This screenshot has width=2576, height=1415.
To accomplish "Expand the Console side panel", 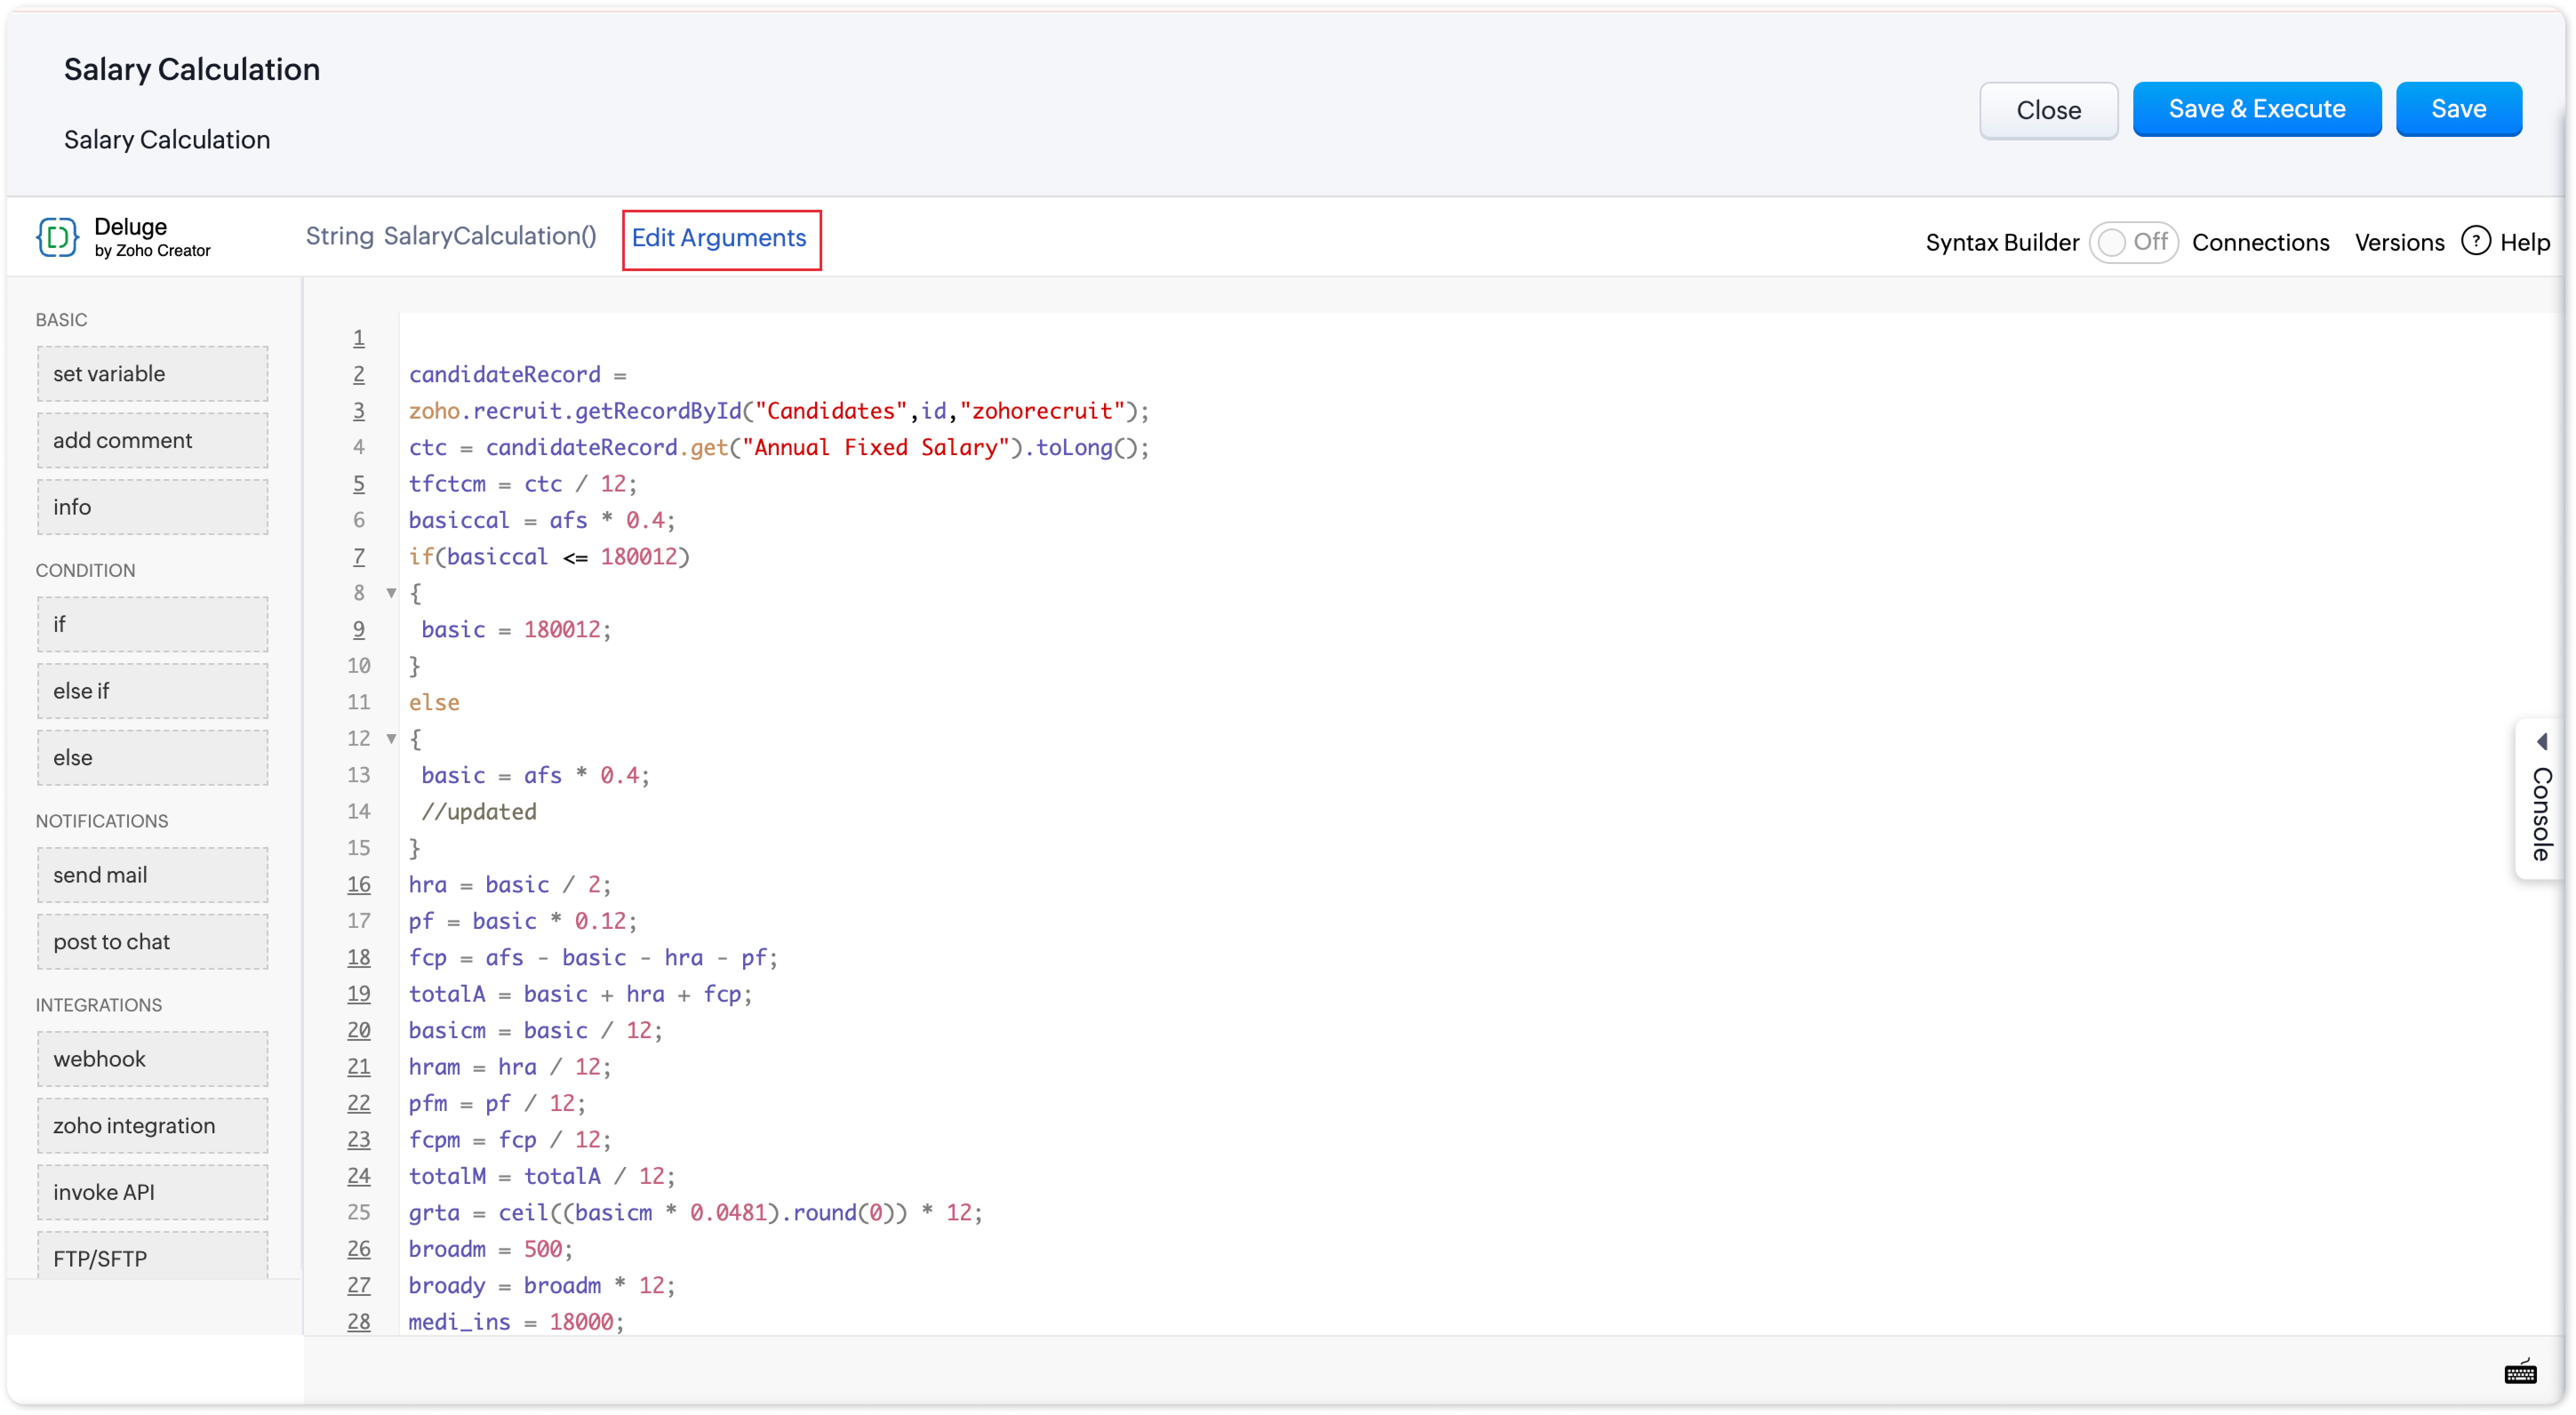I will (2541, 812).
